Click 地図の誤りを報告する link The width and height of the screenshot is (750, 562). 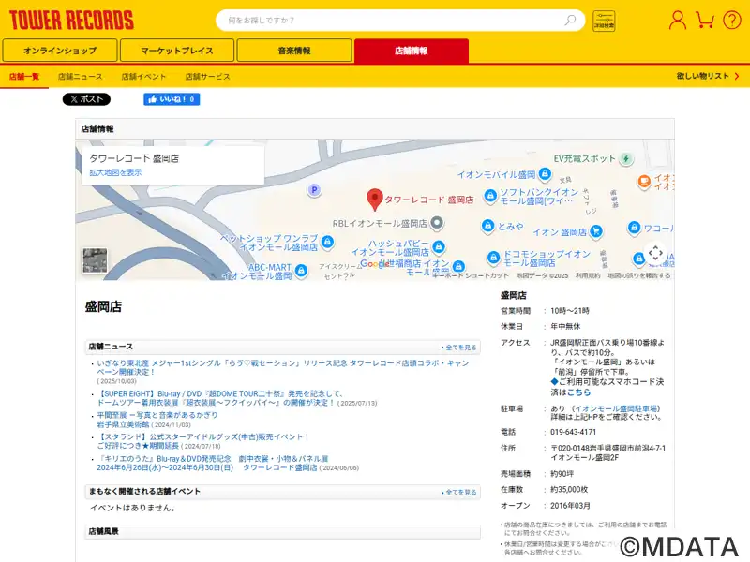638,275
